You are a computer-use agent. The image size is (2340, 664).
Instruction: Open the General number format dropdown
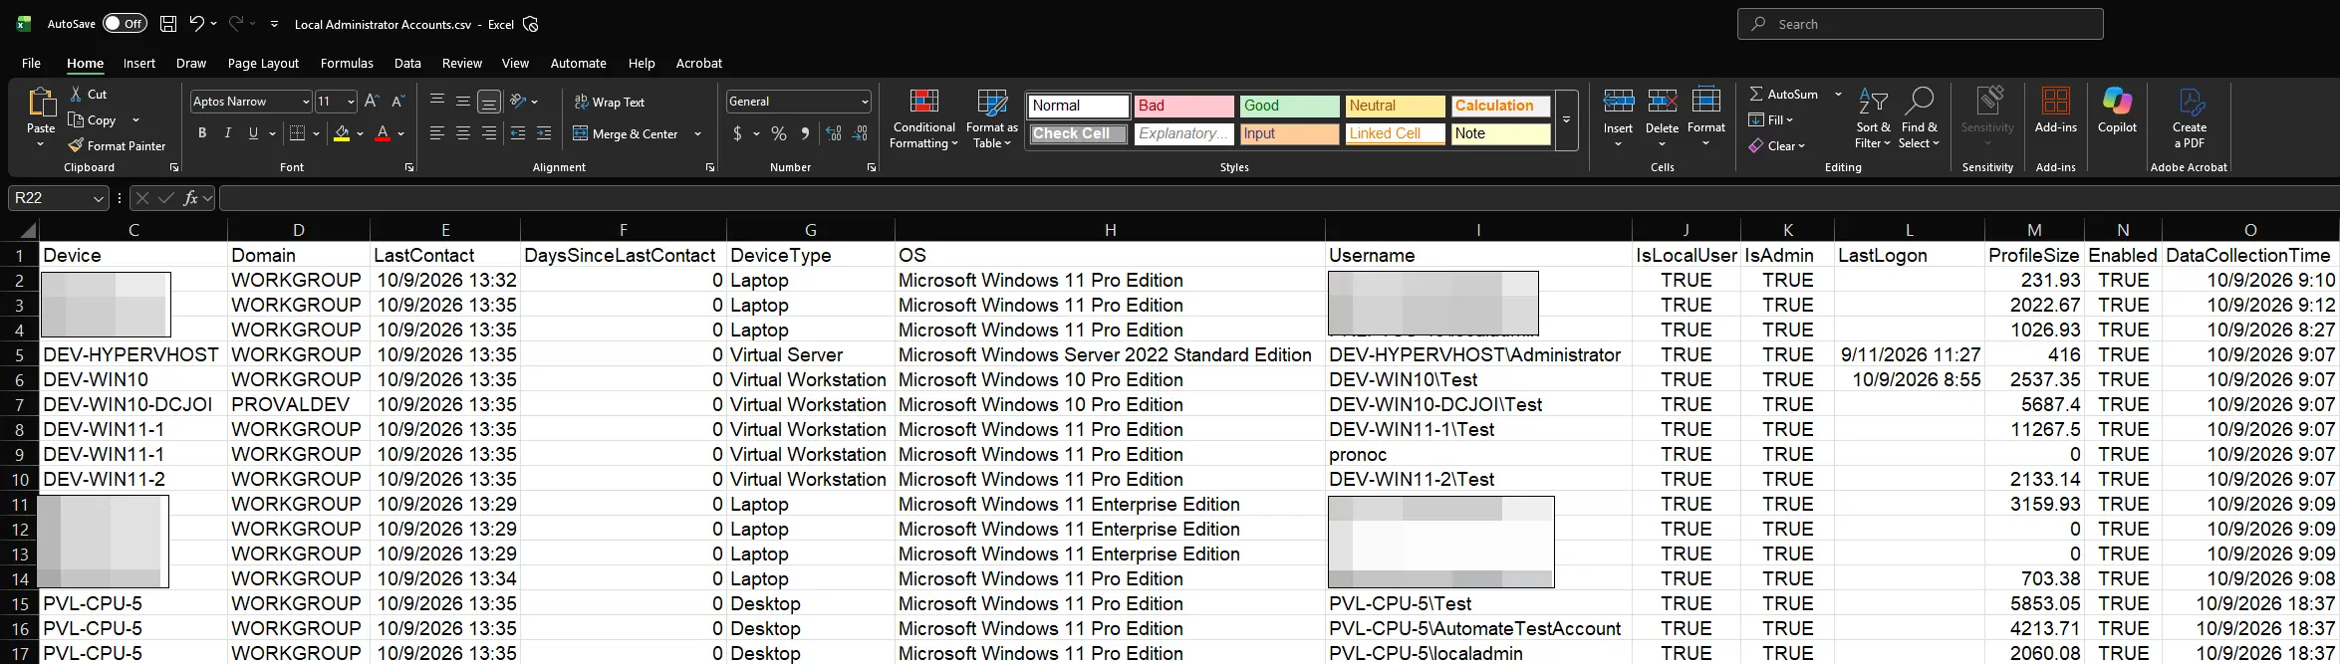865,102
